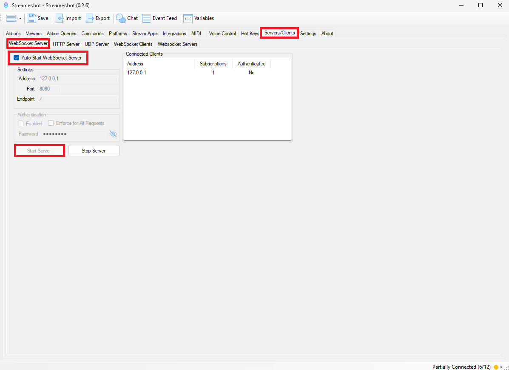Screen dimensions: 509x370
Task: Expand the status bar connection dropdown arrow
Action: click(501, 367)
